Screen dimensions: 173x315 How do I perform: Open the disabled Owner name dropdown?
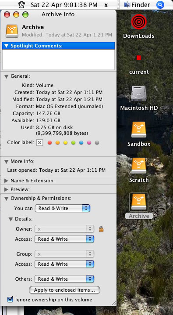coord(64,229)
